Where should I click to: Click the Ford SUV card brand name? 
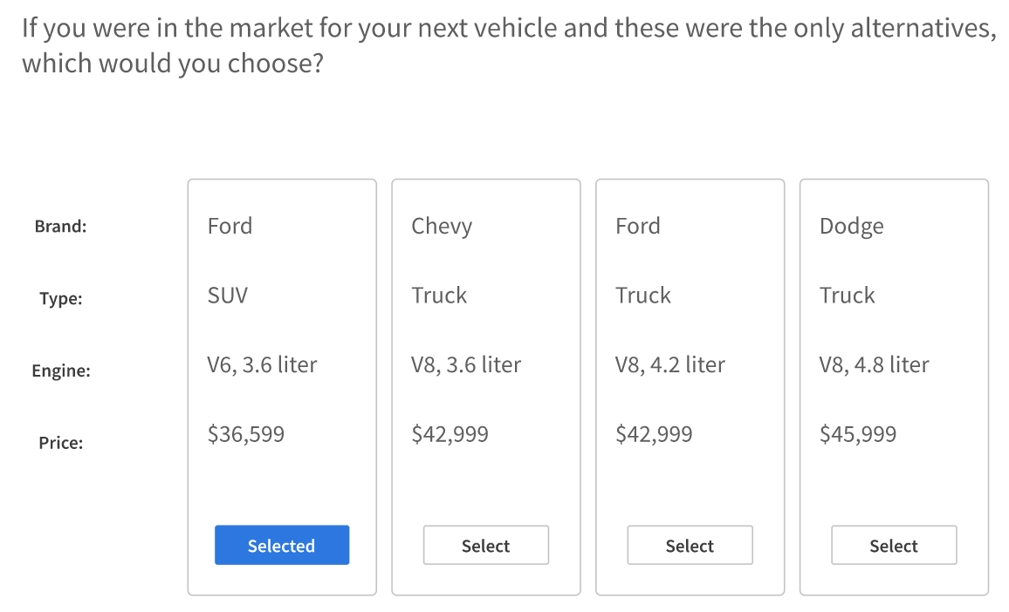click(x=230, y=226)
